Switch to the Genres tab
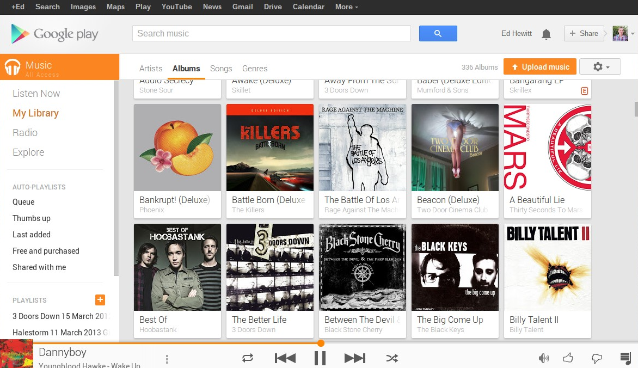The height and width of the screenshot is (368, 638). 255,69
